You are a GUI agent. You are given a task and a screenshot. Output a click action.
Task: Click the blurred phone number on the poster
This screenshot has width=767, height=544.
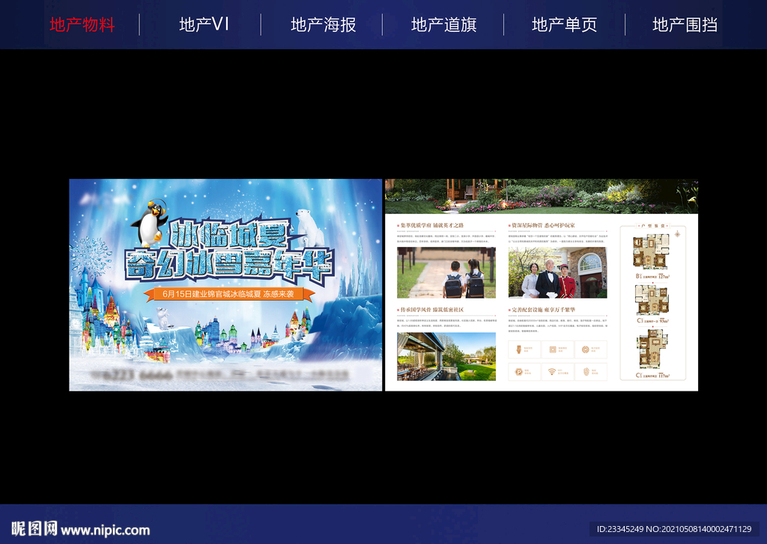coord(132,375)
